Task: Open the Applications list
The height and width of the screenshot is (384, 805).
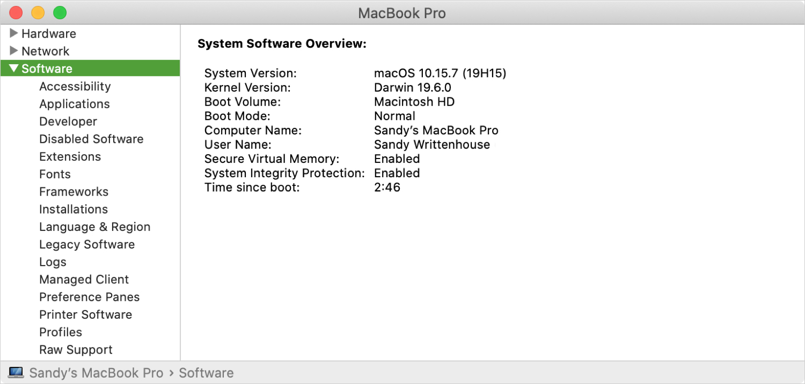Action: pyautogui.click(x=74, y=104)
